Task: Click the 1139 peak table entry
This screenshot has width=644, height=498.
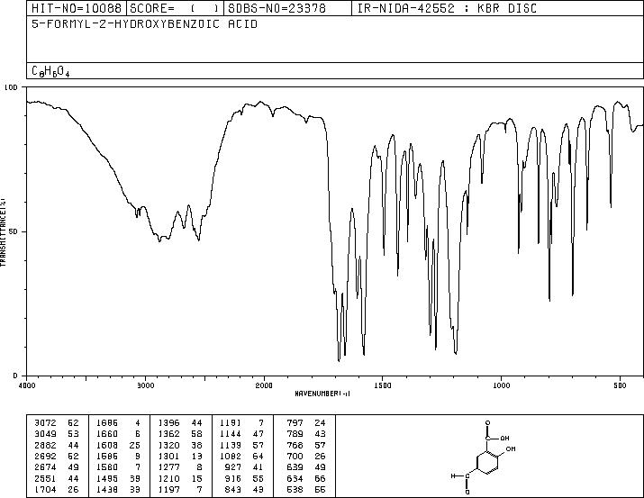Action: point(242,445)
